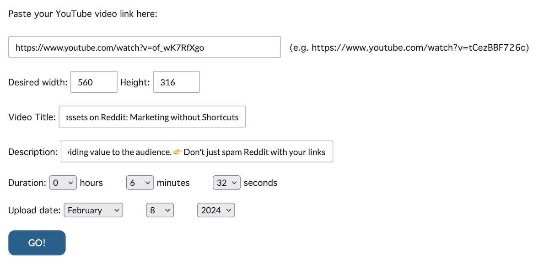Click the "Duration:" label
Screen dimensions: 549x273
click(27, 183)
